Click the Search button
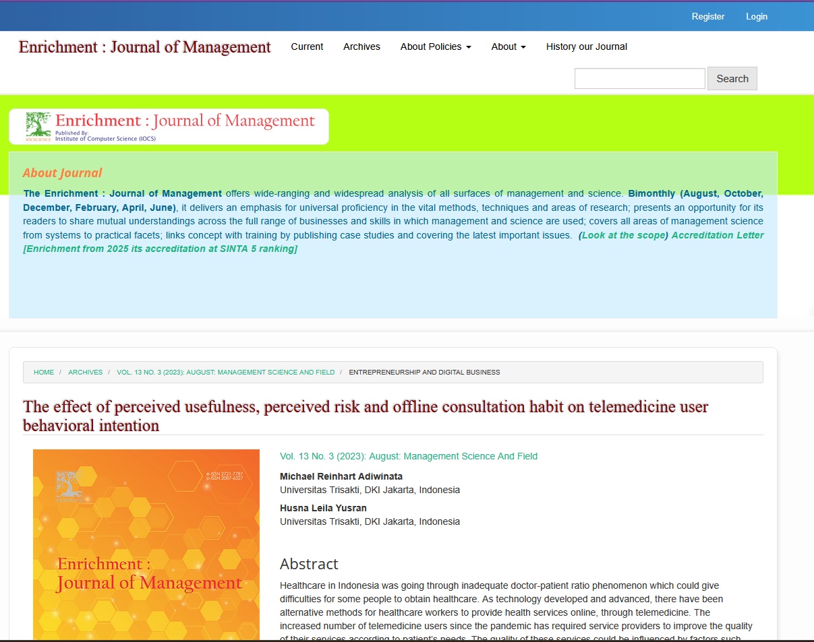 pos(732,78)
